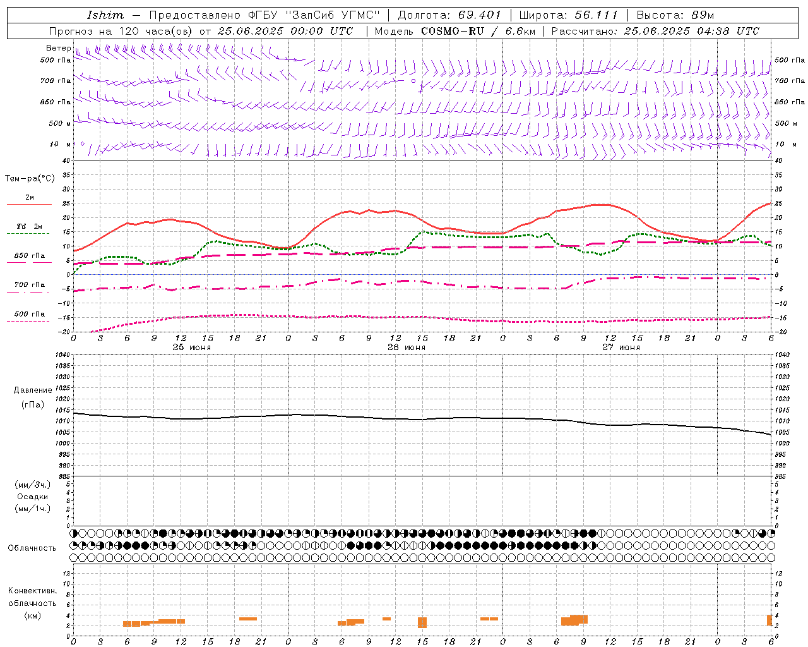Click the solid red line sample under "2м"
The image size is (808, 647).
click(29, 205)
